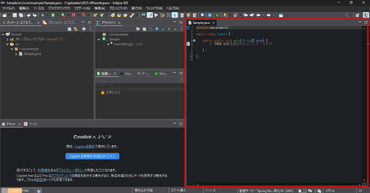This screenshot has width=370, height=193.
Task: Click the heap garbage collector trash icon
Action: pyautogui.click(x=39, y=190)
